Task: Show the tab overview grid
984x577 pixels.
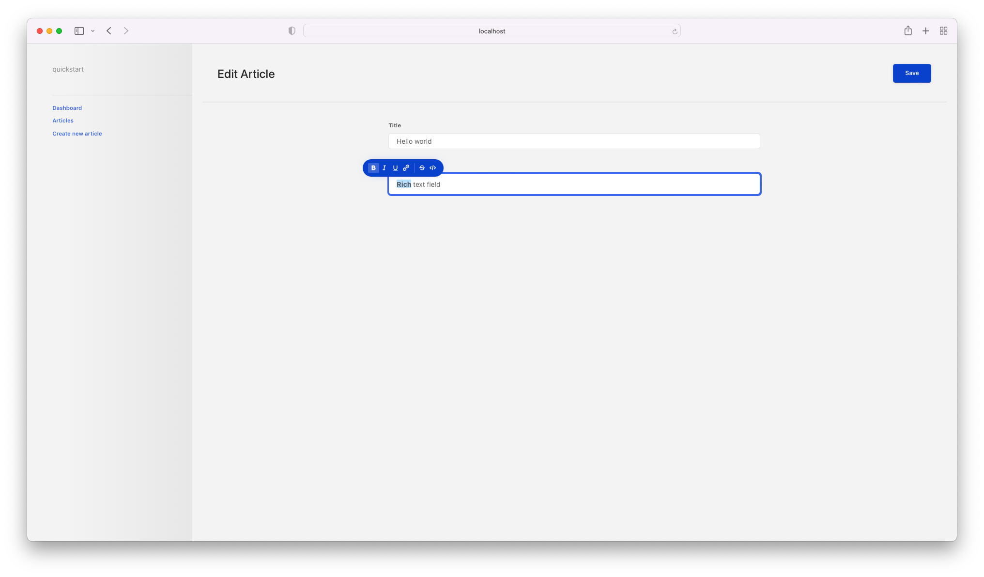Action: pyautogui.click(x=943, y=31)
